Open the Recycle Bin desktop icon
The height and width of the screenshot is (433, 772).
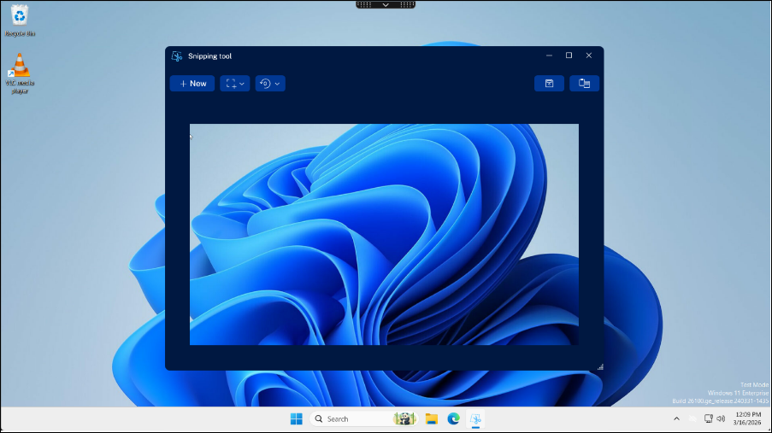(20, 15)
